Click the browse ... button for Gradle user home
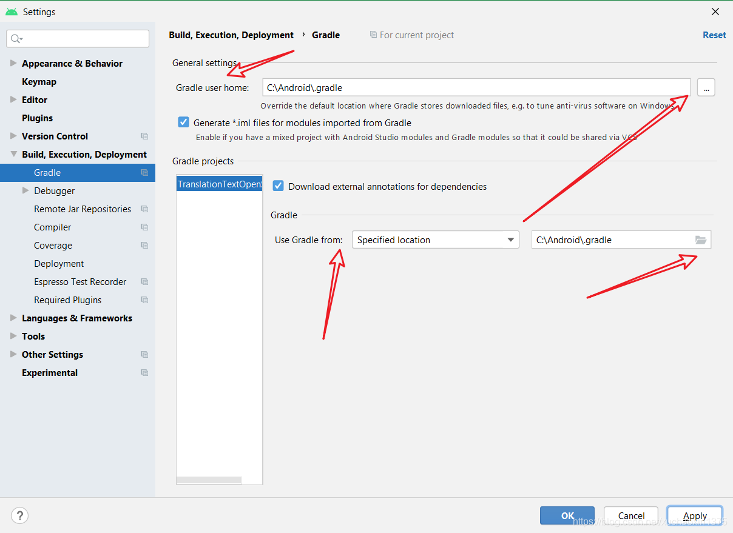The width and height of the screenshot is (733, 533). tap(706, 87)
